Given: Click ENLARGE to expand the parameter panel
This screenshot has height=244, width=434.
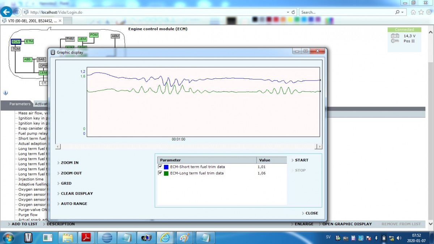Looking at the screenshot, I should click(x=304, y=224).
